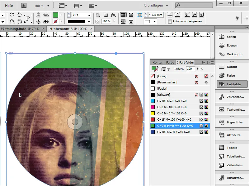Close the Unbenannt-3 document tab
Image resolution: width=249 pixels, height=186 pixels.
click(91, 29)
